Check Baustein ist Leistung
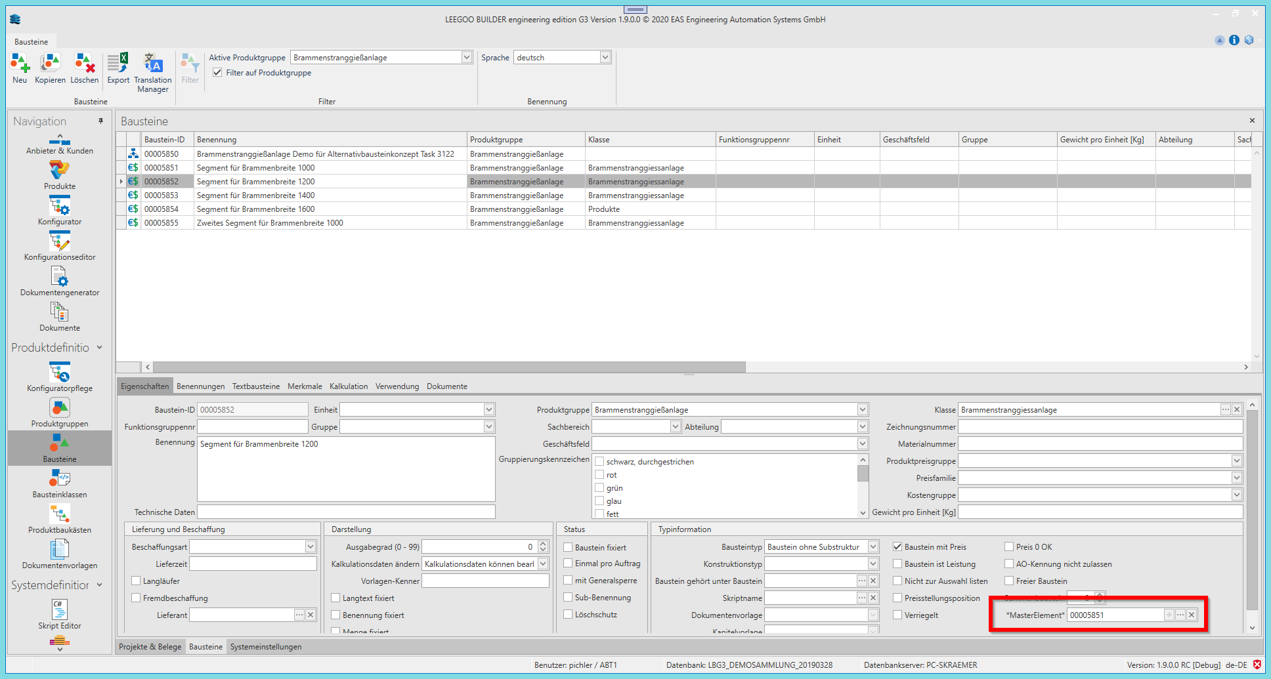Viewport: 1271px width, 679px height. 897,564
